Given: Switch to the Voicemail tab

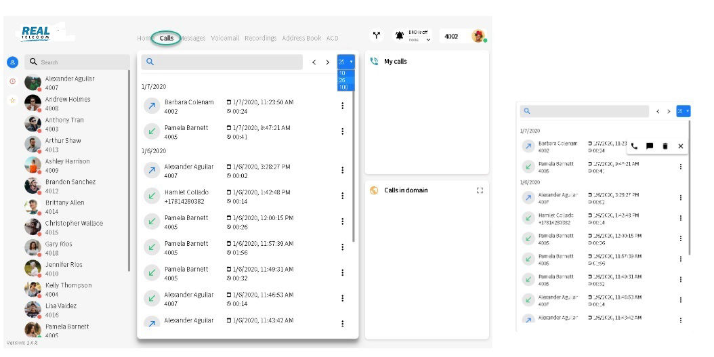Looking at the screenshot, I should tap(225, 38).
